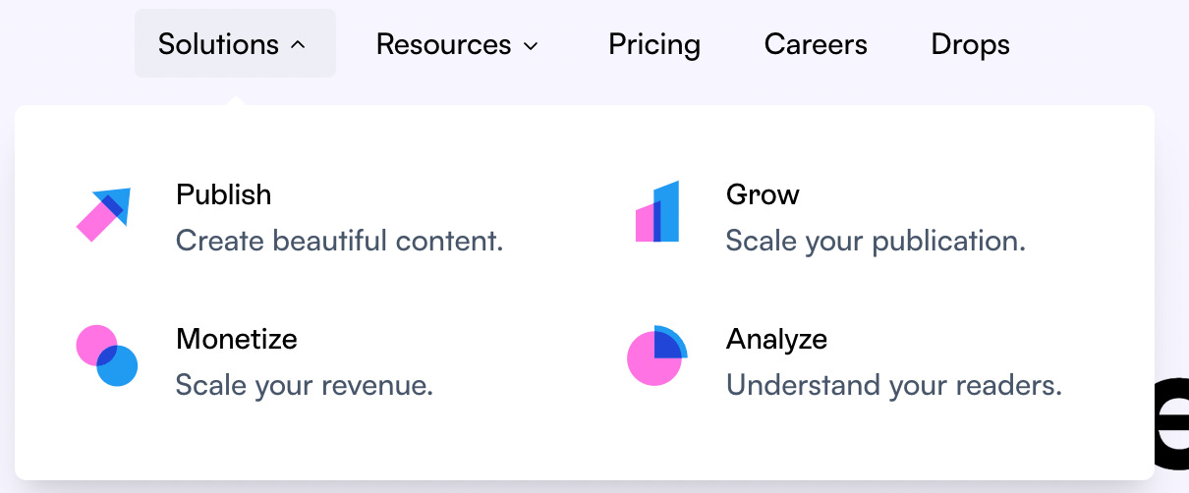Select the Publish heading
1189x493 pixels.
click(224, 194)
